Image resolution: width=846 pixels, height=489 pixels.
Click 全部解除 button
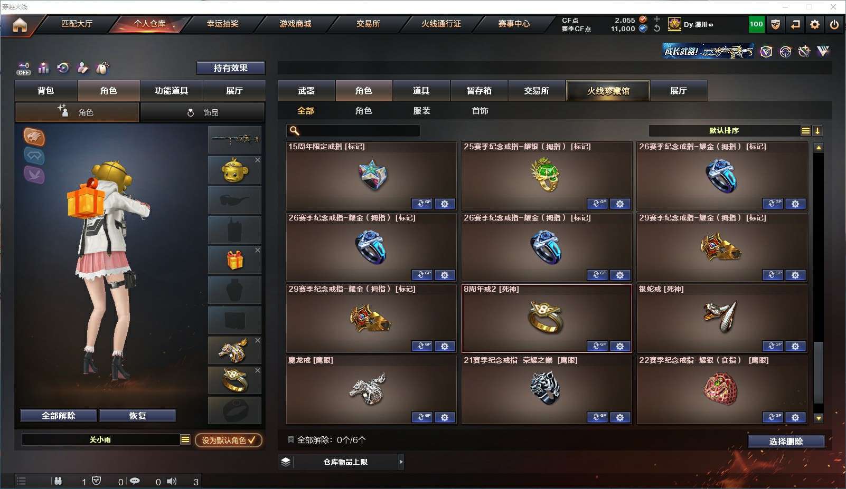[x=59, y=416]
